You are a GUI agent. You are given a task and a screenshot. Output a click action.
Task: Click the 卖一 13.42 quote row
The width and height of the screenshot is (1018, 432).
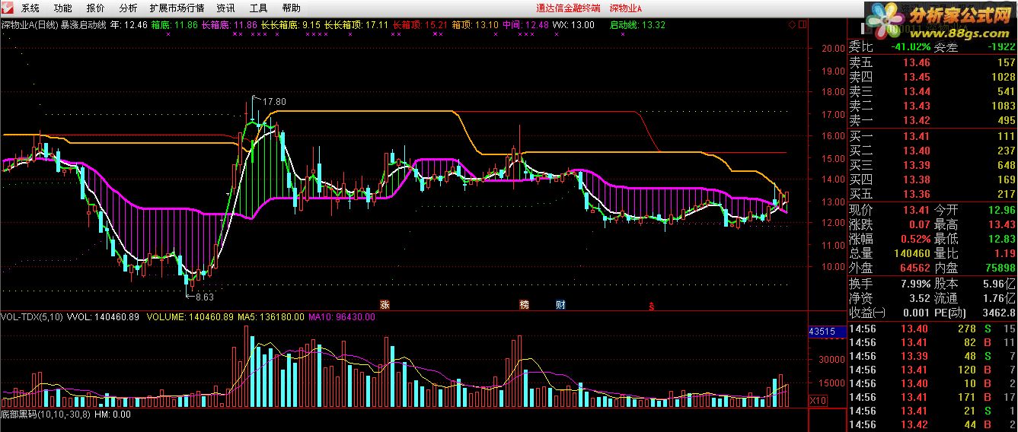click(x=933, y=120)
